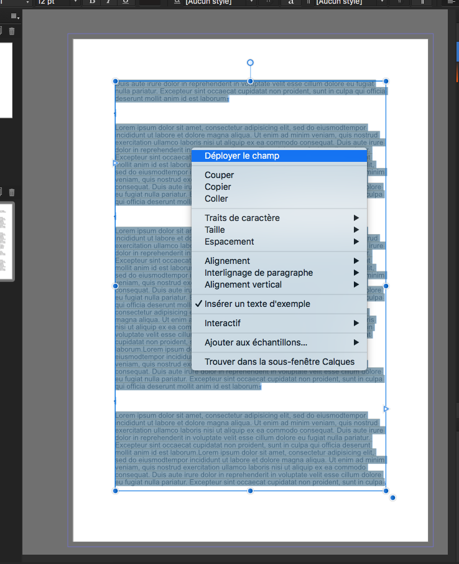This screenshot has height=564, width=459.
Task: Click the top-right corner handle of text frame
Action: 386,82
